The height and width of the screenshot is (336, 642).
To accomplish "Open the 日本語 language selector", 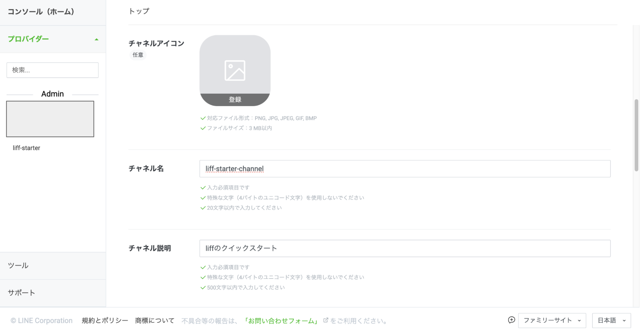I will [611, 320].
